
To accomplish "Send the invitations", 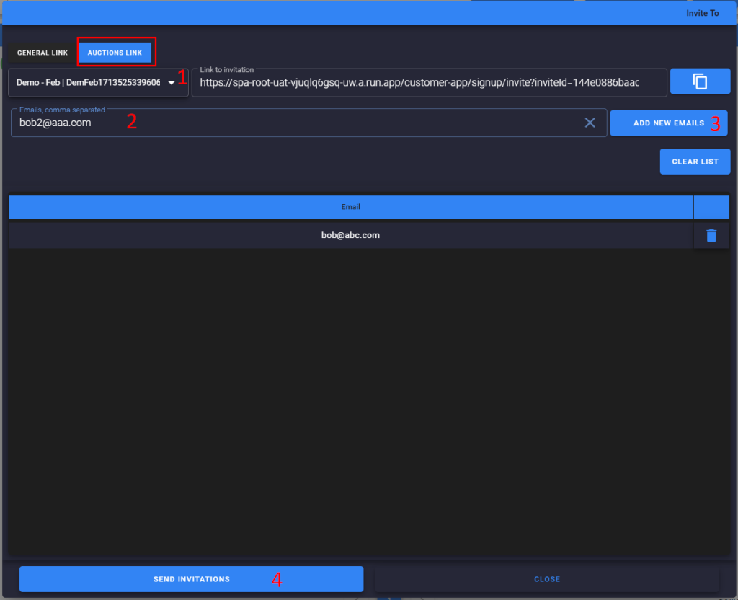I will (191, 579).
